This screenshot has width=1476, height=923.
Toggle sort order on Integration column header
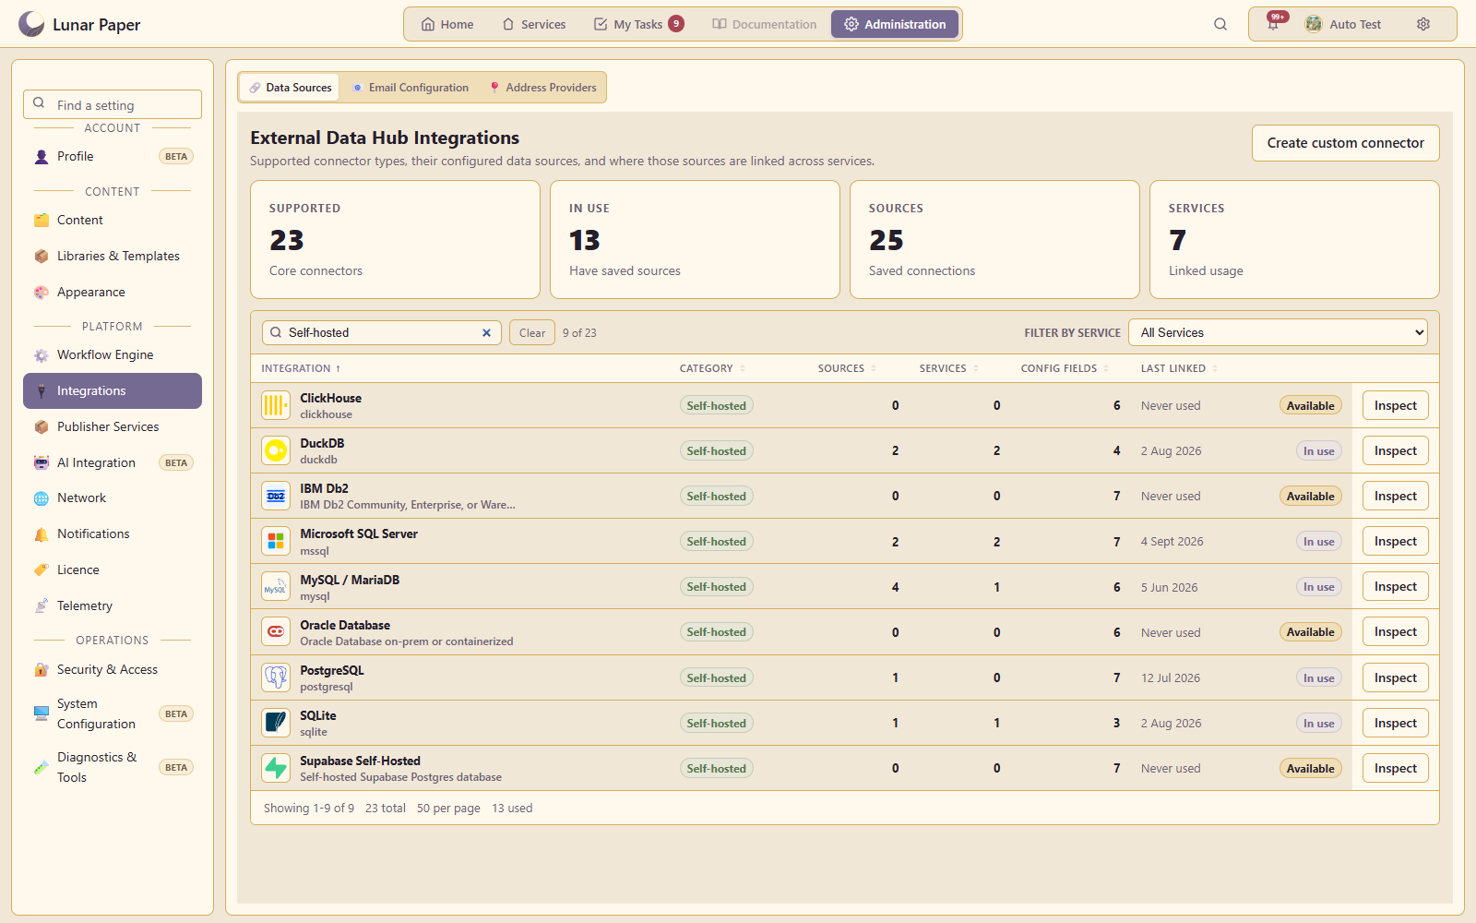coord(301,368)
